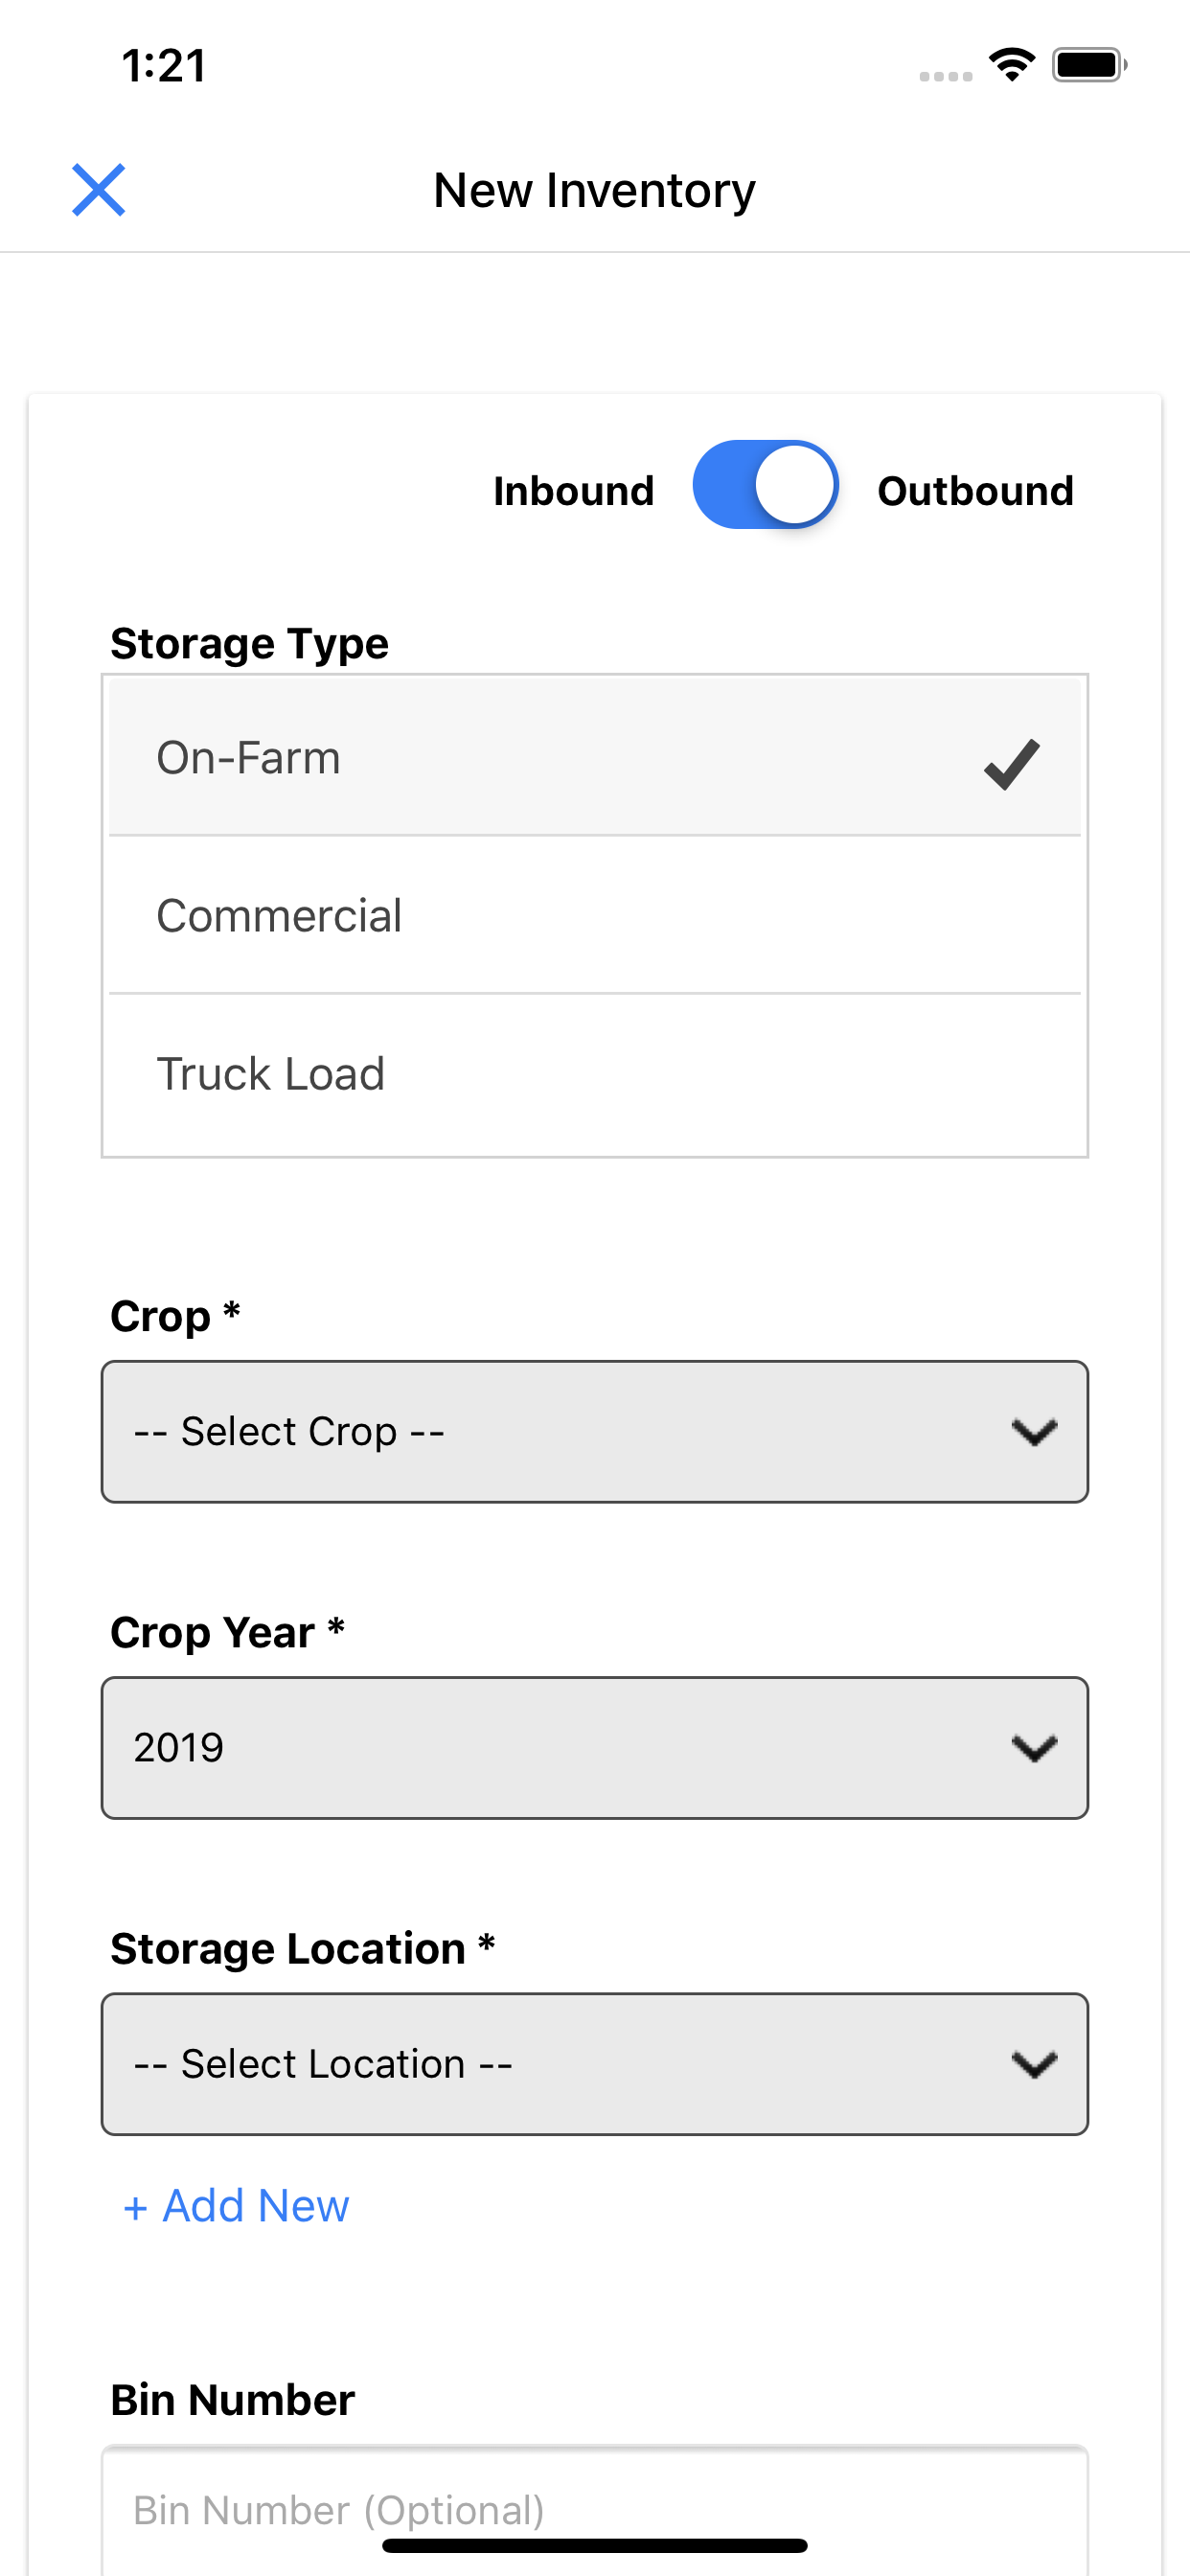Screen dimensions: 1190x2576
Task: Tap the cellular signal dots
Action: point(945,76)
